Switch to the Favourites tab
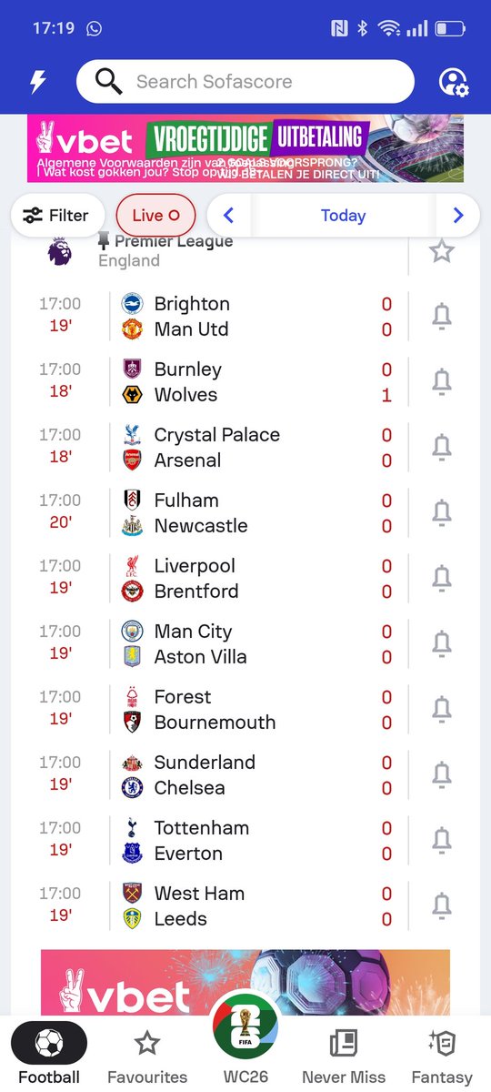Viewport: 491px width, 1092px height. tap(147, 1056)
